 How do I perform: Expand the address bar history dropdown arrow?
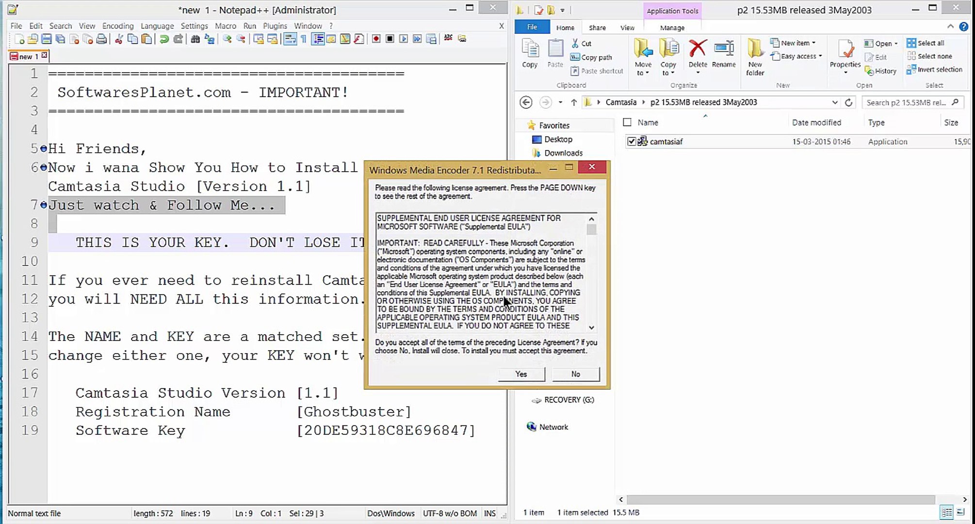pyautogui.click(x=834, y=102)
